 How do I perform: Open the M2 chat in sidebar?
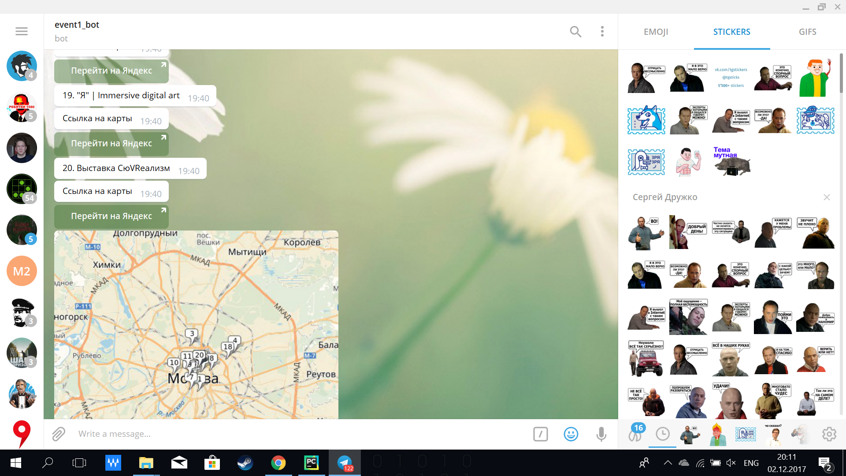22,271
